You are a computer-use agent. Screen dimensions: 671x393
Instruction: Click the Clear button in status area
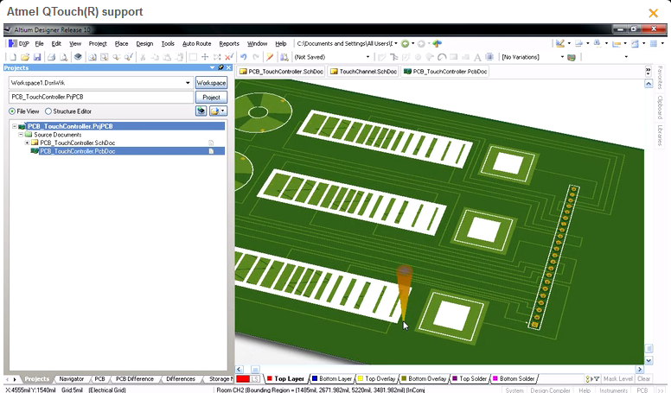643,379
